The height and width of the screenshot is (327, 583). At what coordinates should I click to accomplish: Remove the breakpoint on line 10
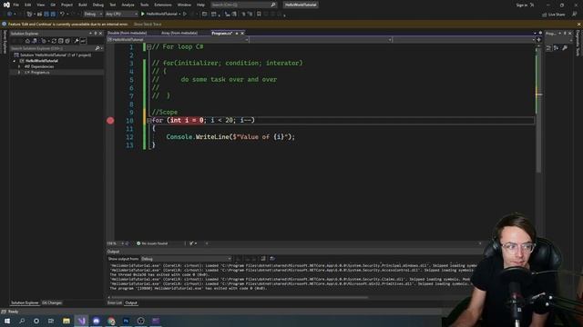point(110,121)
